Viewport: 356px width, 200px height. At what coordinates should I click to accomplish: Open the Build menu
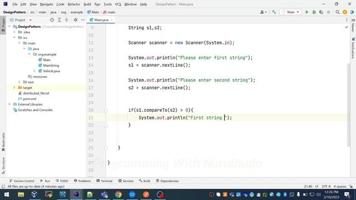[x=87, y=4]
